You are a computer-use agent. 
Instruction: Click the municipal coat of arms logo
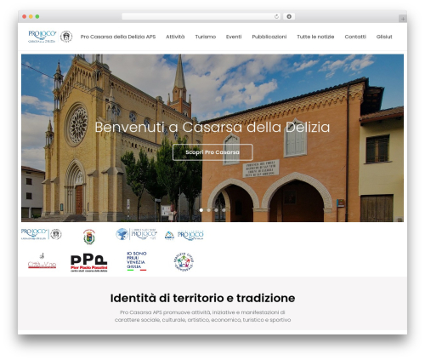(89, 237)
